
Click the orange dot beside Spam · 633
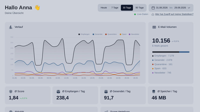pos(153,69)
